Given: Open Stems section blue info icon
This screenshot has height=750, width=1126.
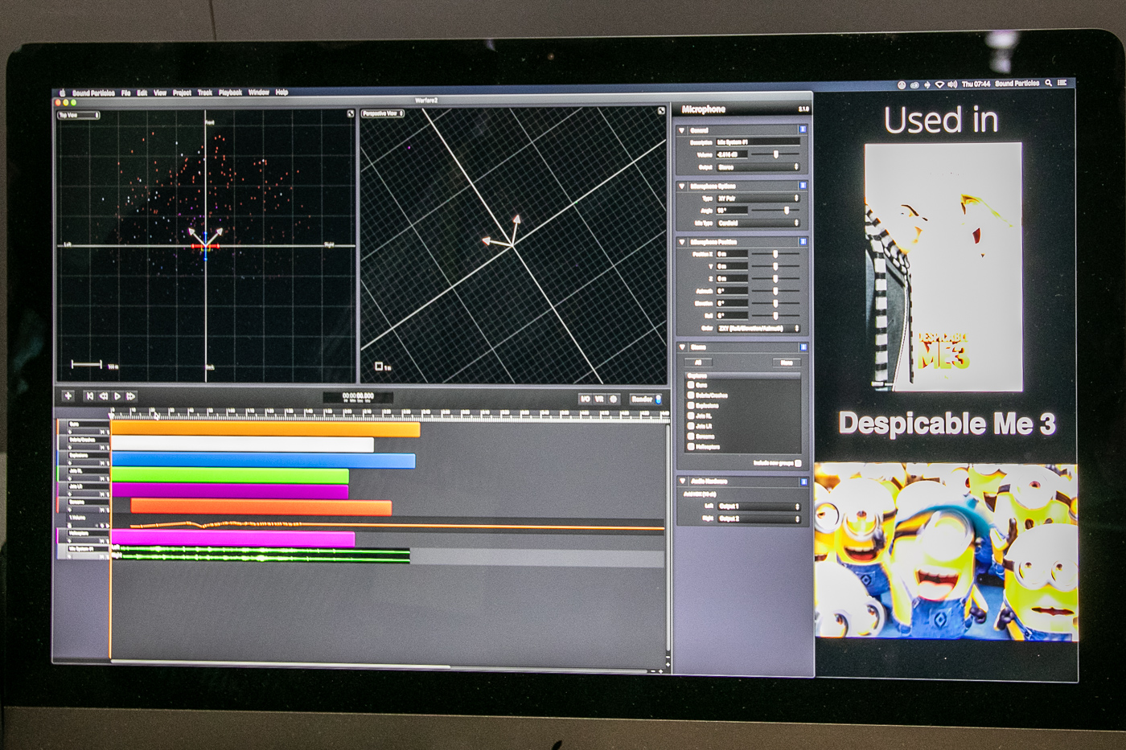Looking at the screenshot, I should pos(803,346).
